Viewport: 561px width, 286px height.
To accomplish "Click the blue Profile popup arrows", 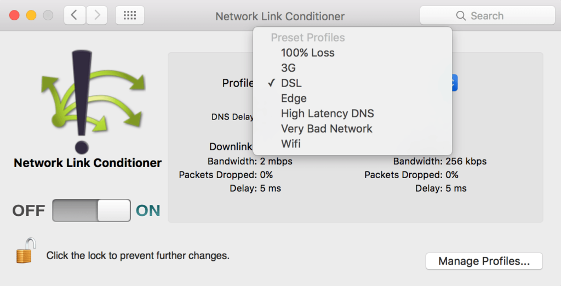I will 454,83.
